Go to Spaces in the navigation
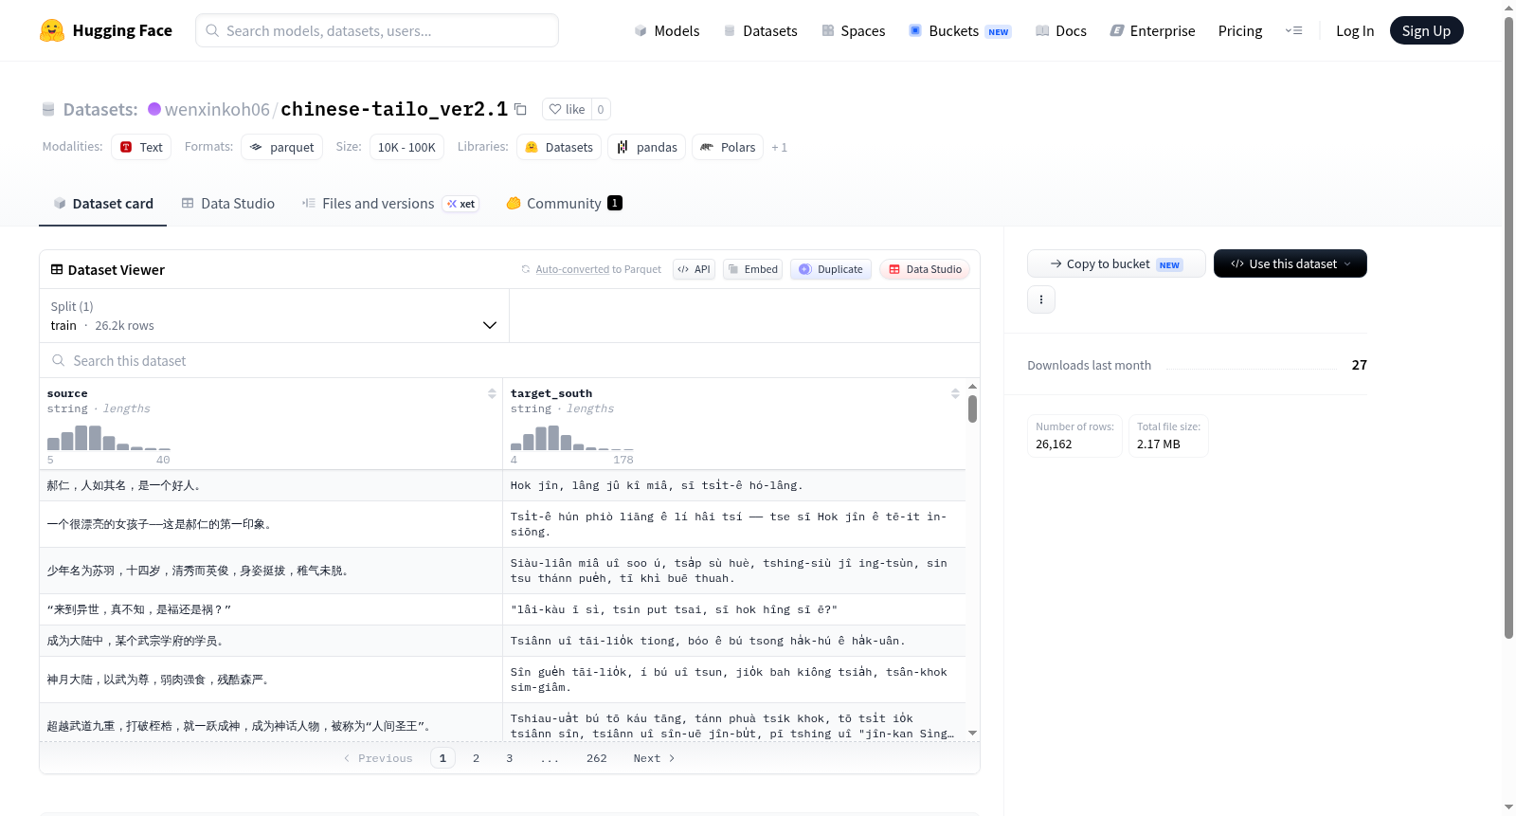 point(853,30)
